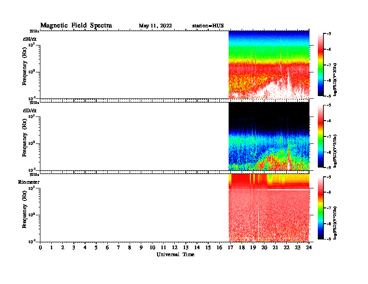The width and height of the screenshot is (368, 284).
Task: Click the -6 tick on the dD/dt colorbar
Action: pyautogui.click(x=329, y=121)
